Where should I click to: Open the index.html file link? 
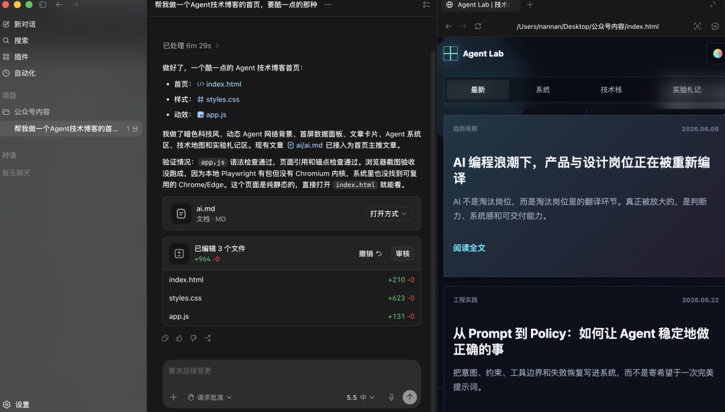[x=219, y=84]
